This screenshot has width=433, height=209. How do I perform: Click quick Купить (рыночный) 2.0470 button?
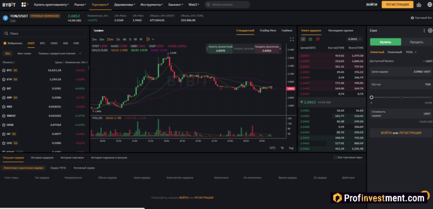[x=220, y=49]
